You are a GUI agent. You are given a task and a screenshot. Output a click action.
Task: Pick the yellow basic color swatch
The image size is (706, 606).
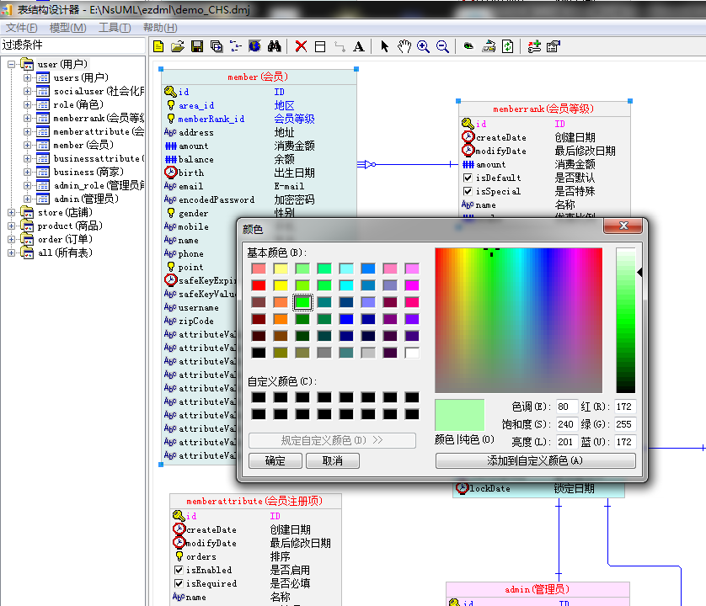pyautogui.click(x=281, y=285)
